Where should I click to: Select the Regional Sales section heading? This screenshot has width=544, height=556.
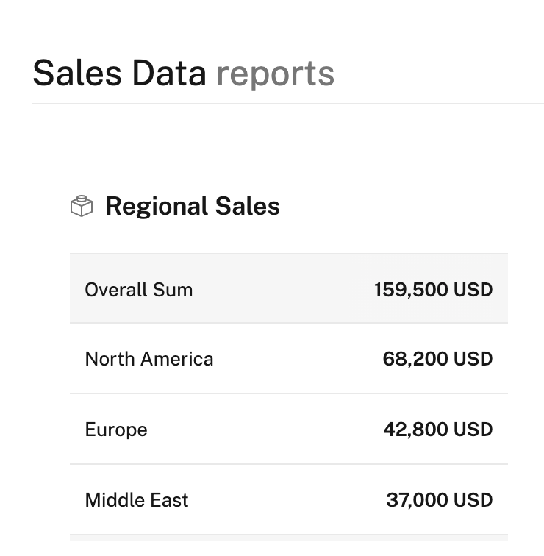(x=193, y=207)
